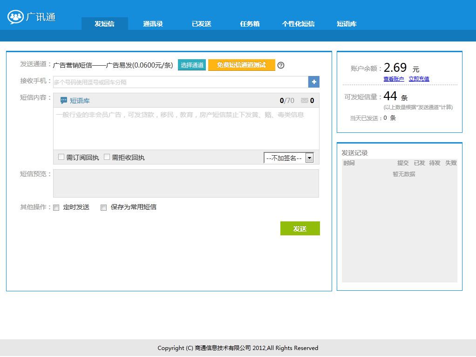Click the 立即充值 recharge link
This screenshot has height=357, width=476.
419,79
